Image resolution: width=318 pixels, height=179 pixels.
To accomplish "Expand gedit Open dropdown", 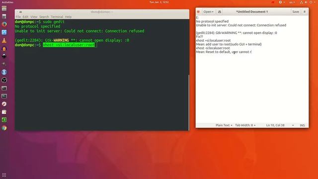I will (208, 12).
